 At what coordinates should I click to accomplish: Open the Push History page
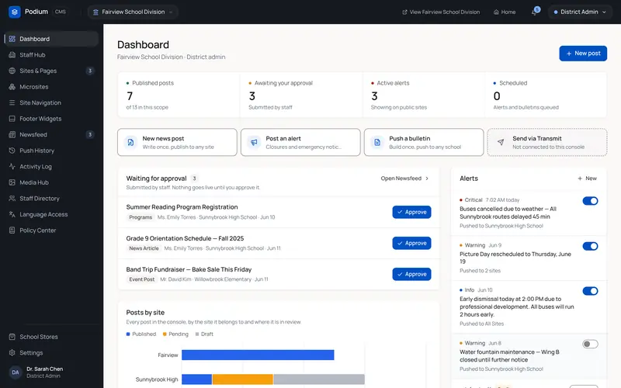51,151
